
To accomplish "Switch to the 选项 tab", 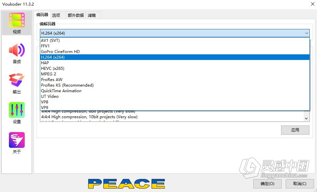I will coord(58,15).
